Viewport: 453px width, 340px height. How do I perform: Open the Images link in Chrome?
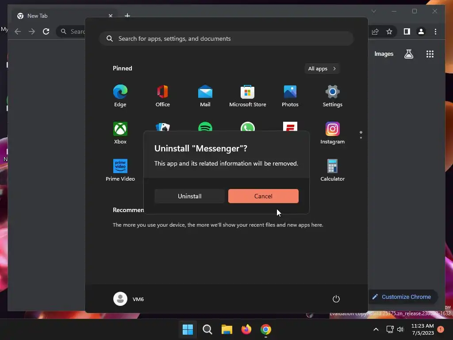tap(384, 54)
